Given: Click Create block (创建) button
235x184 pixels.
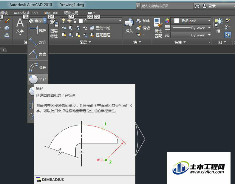Looking at the screenshot, I should click(143, 21).
